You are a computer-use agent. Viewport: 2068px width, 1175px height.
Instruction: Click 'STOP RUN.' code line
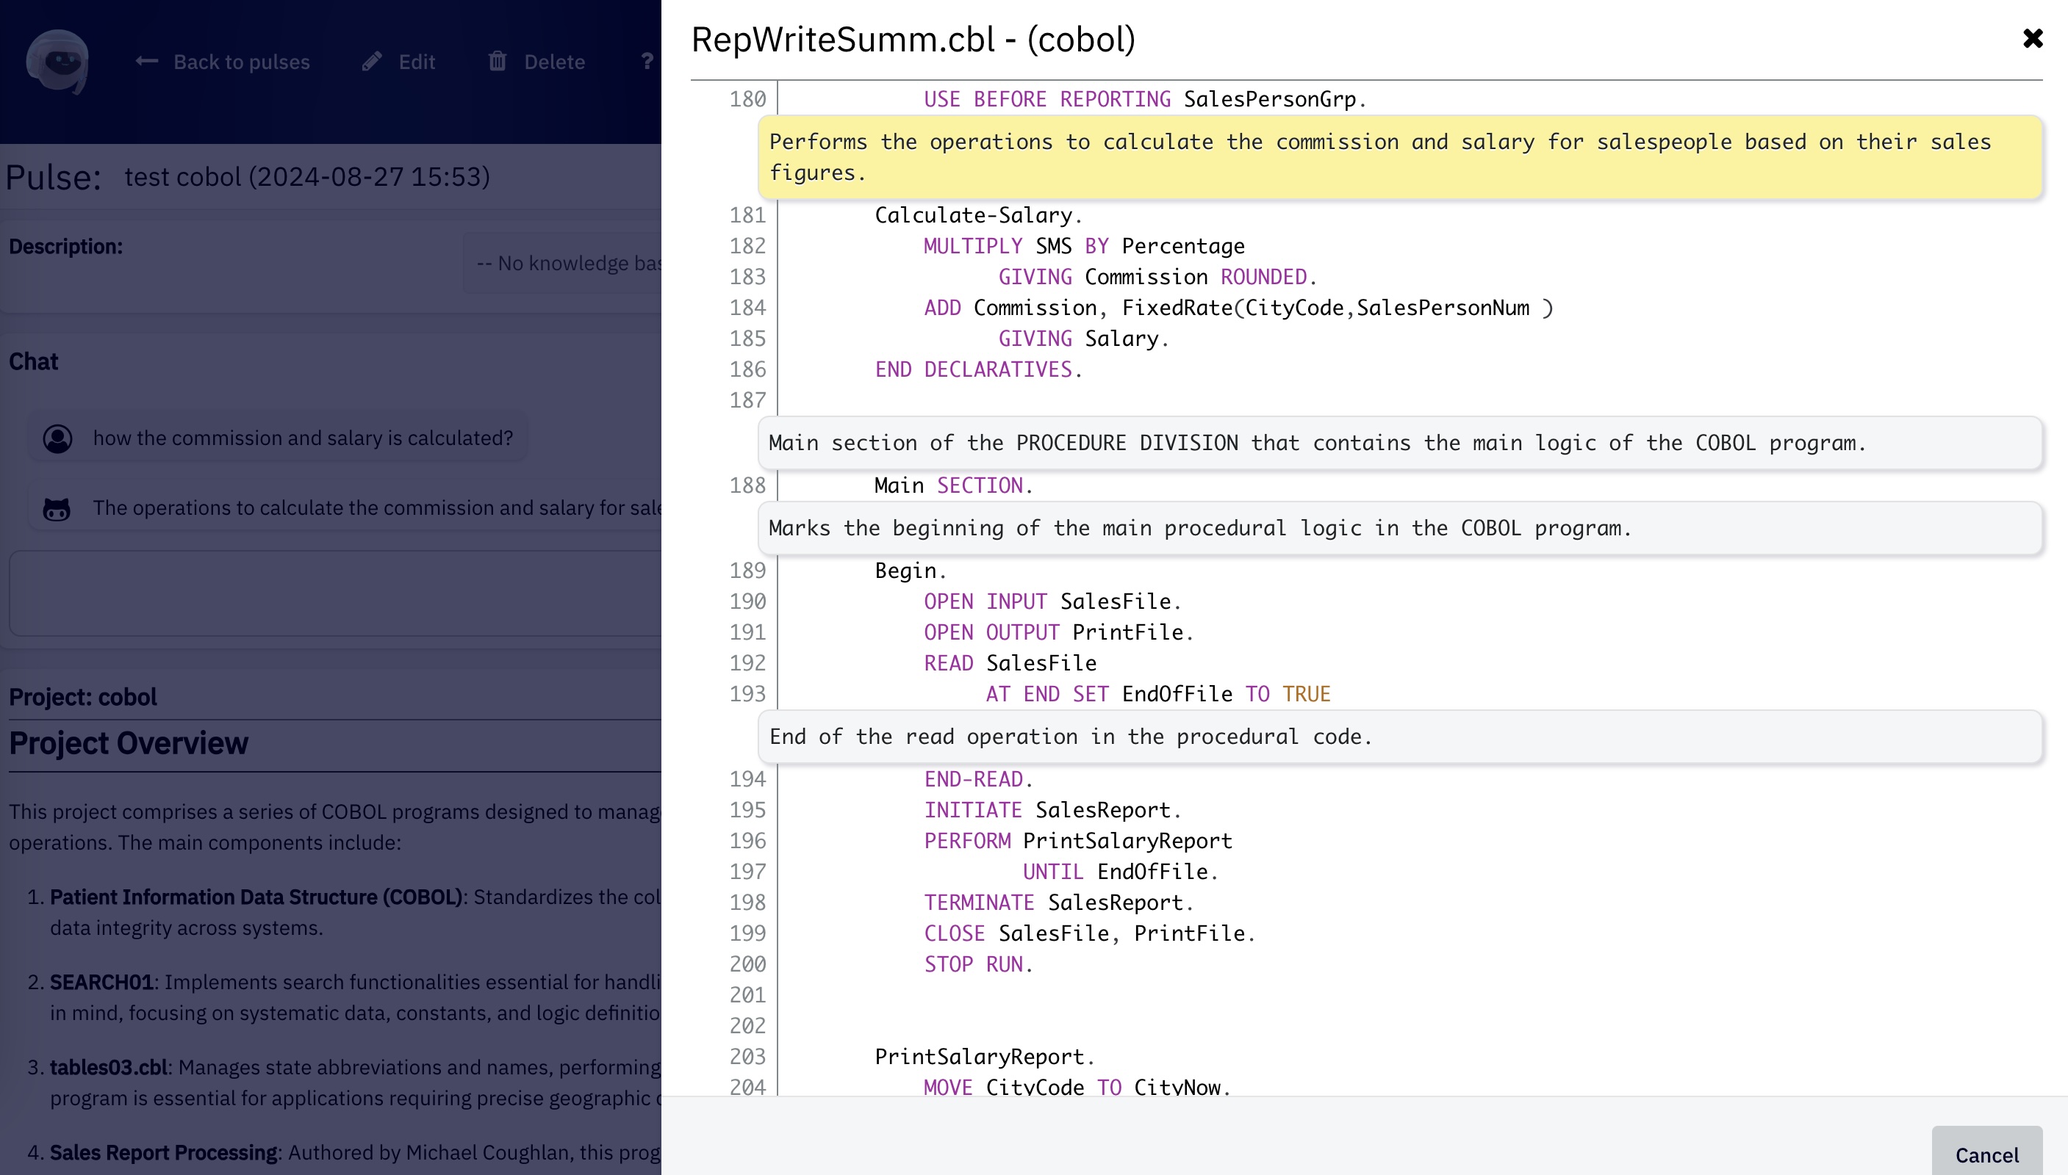point(978,963)
